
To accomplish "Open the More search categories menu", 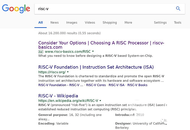I will pyautogui.click(x=128, y=23).
